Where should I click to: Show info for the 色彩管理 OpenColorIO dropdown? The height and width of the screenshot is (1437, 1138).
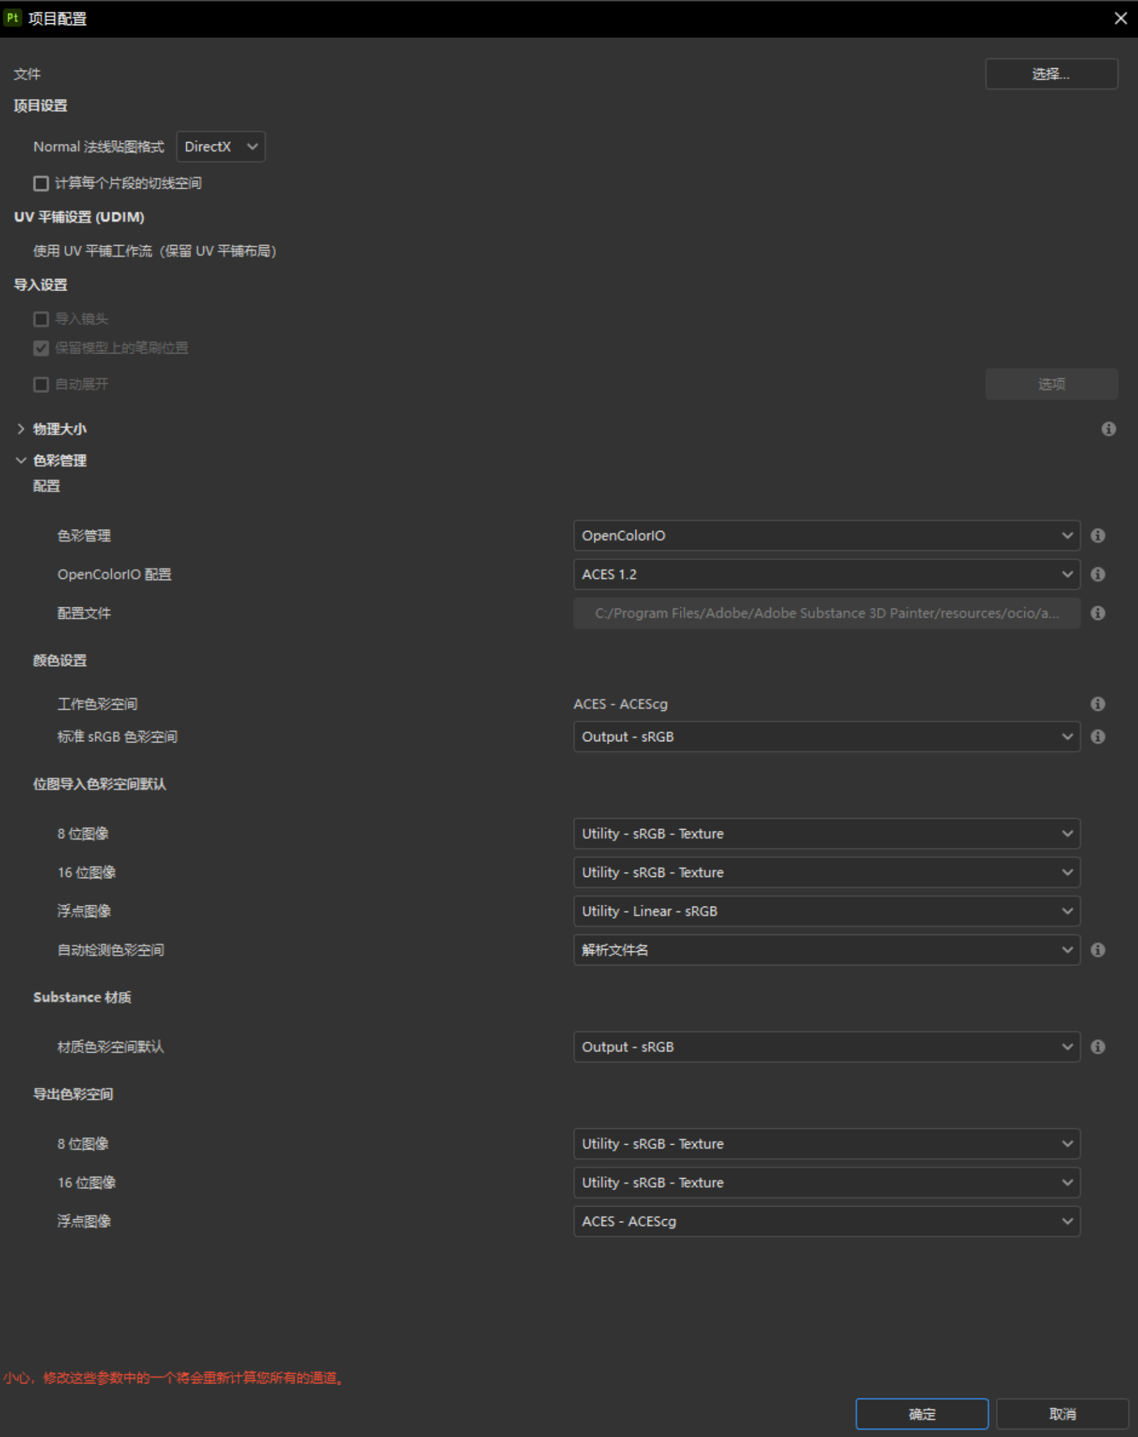(x=1098, y=535)
